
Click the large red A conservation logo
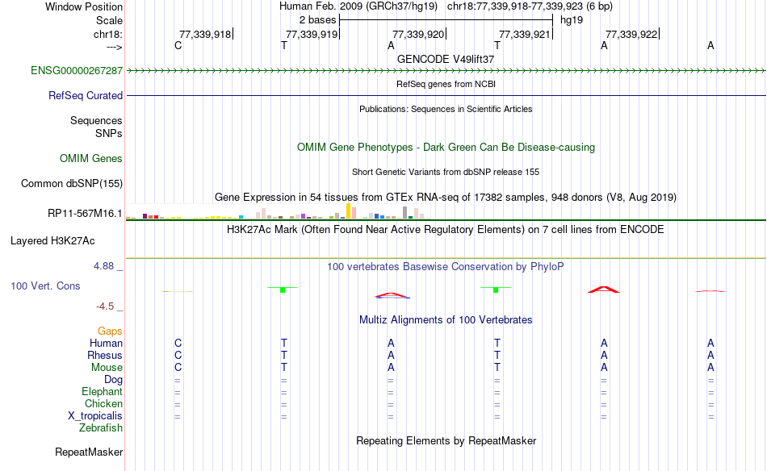point(604,290)
